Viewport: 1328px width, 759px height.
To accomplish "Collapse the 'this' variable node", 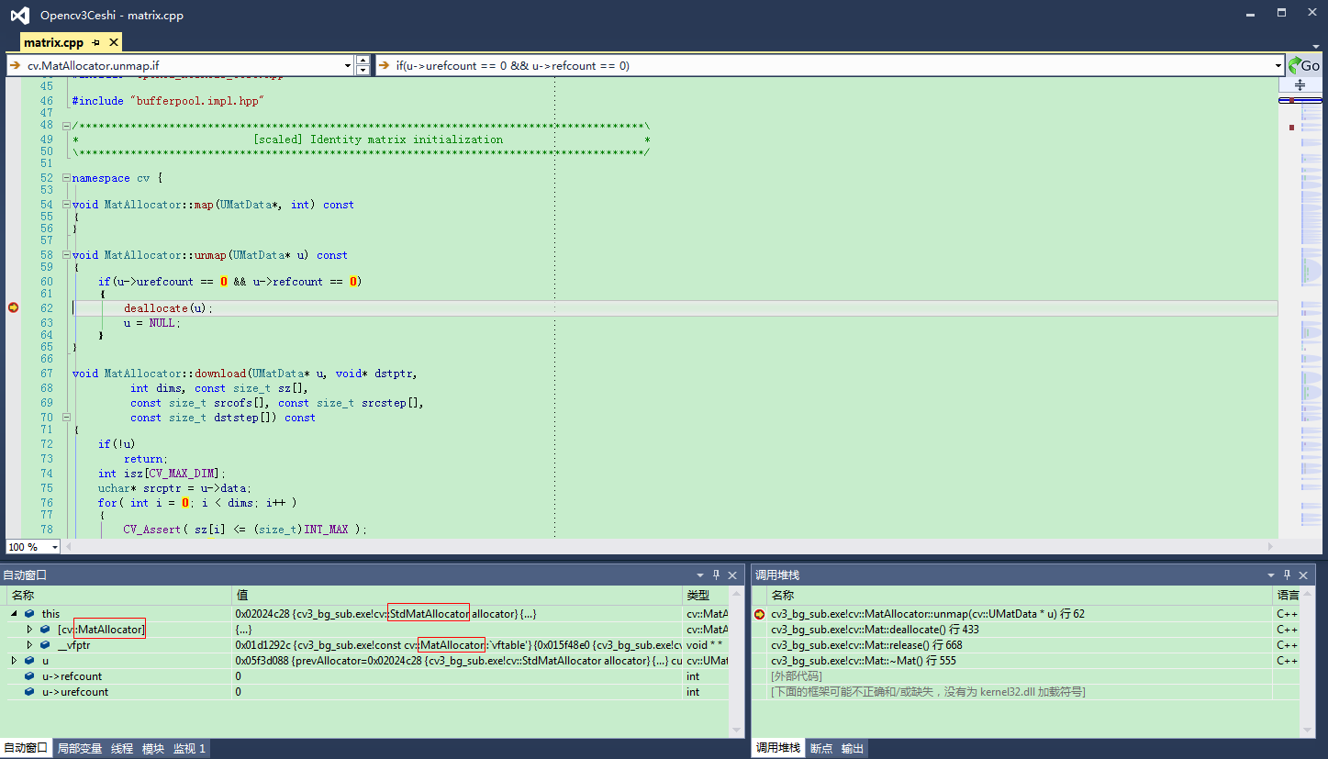I will [x=14, y=614].
